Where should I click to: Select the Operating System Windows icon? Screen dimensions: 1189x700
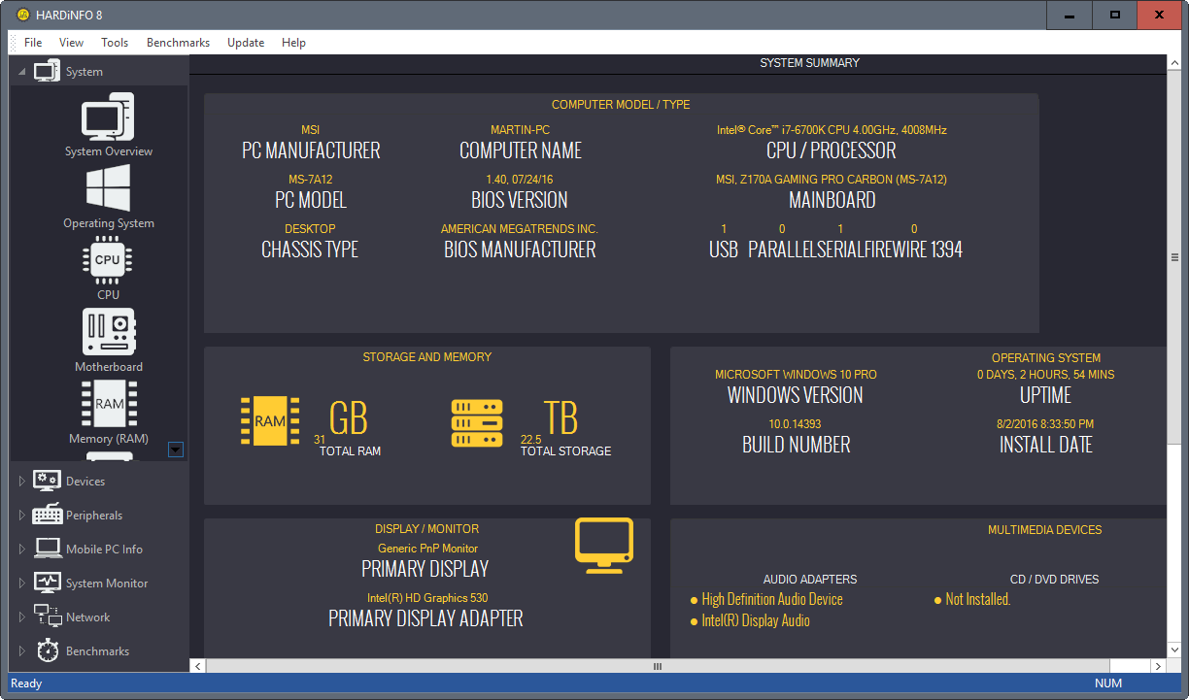click(x=108, y=188)
